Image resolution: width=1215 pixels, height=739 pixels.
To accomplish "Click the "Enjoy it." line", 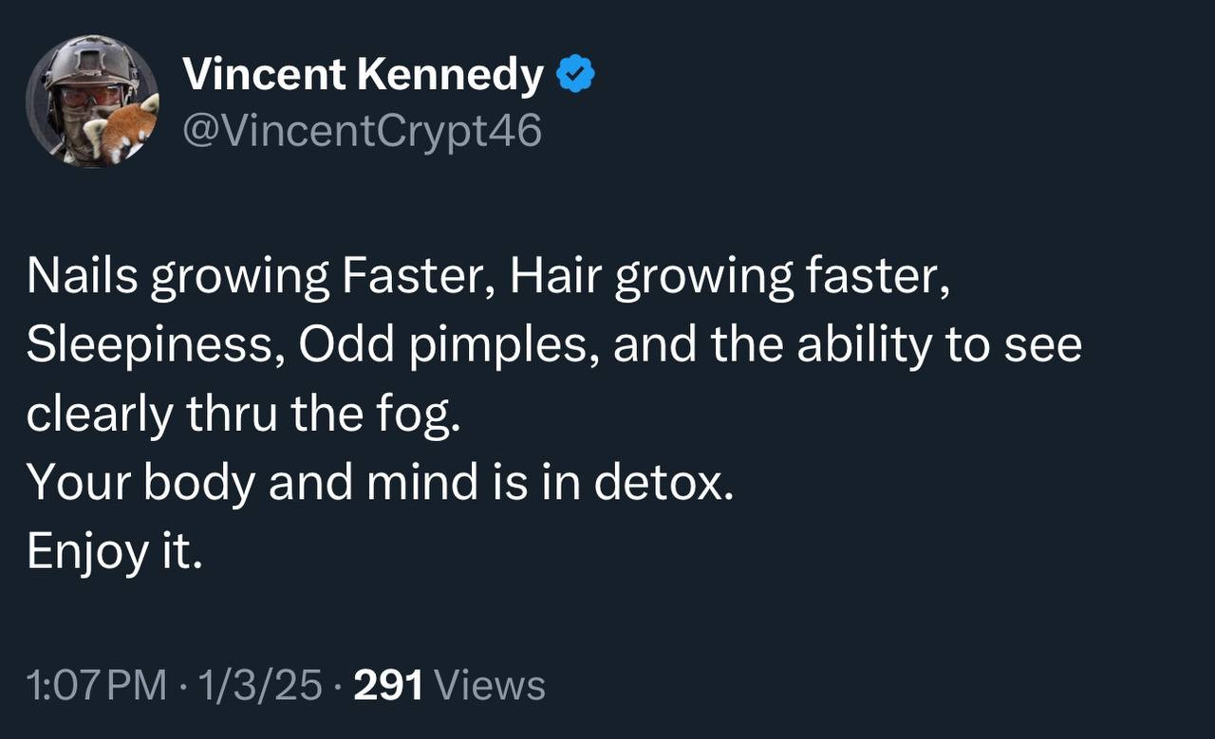I will point(114,552).
